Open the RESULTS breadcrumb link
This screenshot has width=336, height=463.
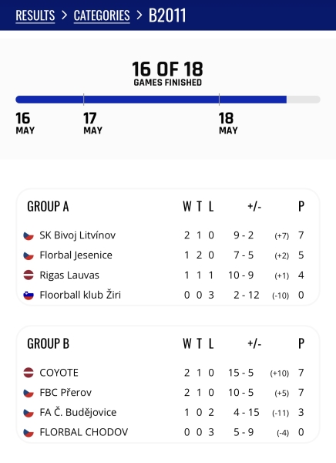click(35, 15)
